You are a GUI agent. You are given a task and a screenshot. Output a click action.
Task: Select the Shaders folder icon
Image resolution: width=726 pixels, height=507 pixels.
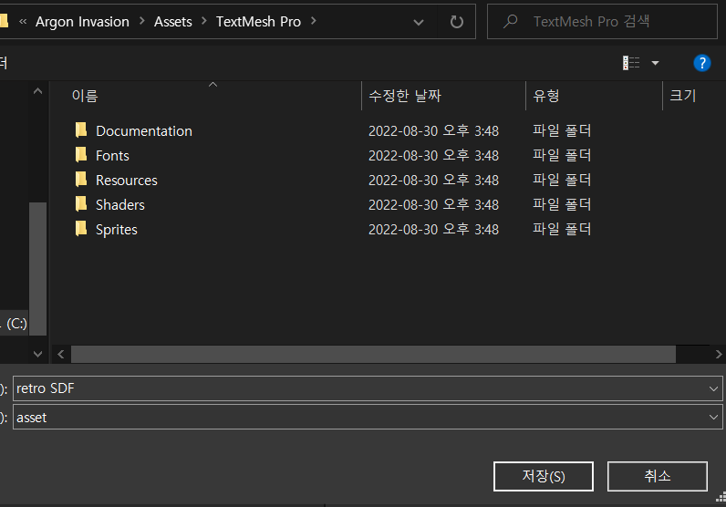pos(81,203)
